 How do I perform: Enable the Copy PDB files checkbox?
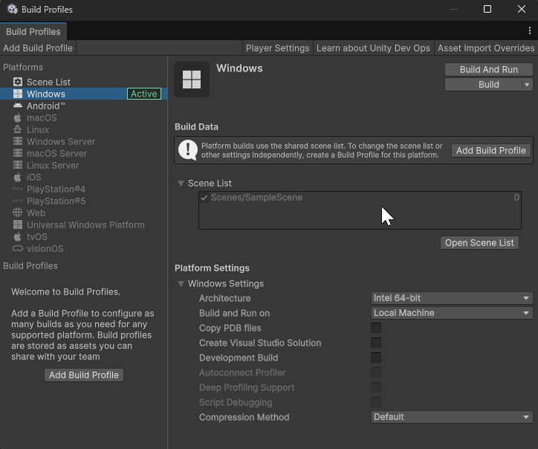(376, 328)
